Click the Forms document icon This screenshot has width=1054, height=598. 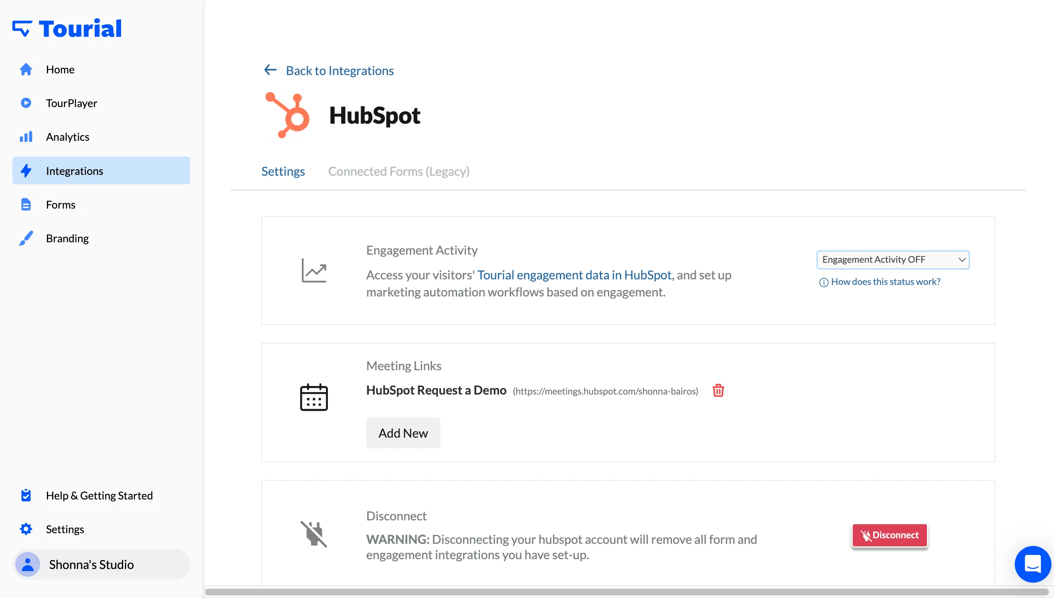(26, 204)
